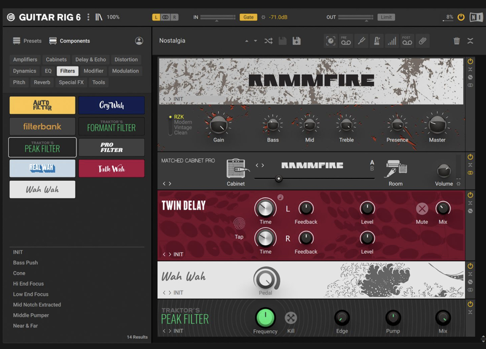Viewport: 486px width, 349px height.
Task: Toggle the Wah Wah module power button
Action: click(x=470, y=266)
